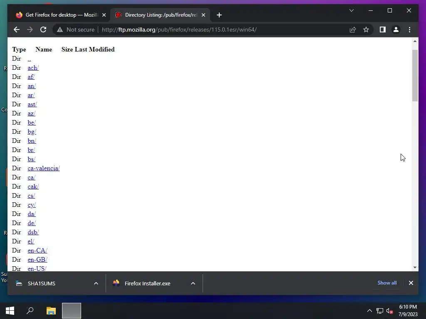Open a new browser tab
426x319 pixels.
(219, 15)
